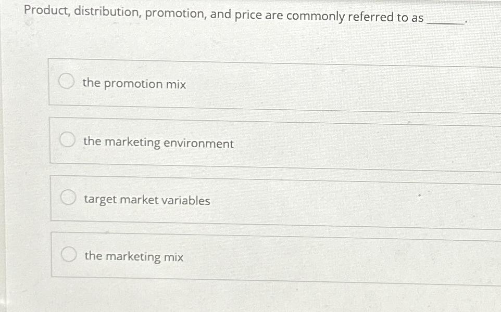Screen dimensions: 501x312
Task: Pick the 'target market variables' radio button
Action: click(68, 198)
